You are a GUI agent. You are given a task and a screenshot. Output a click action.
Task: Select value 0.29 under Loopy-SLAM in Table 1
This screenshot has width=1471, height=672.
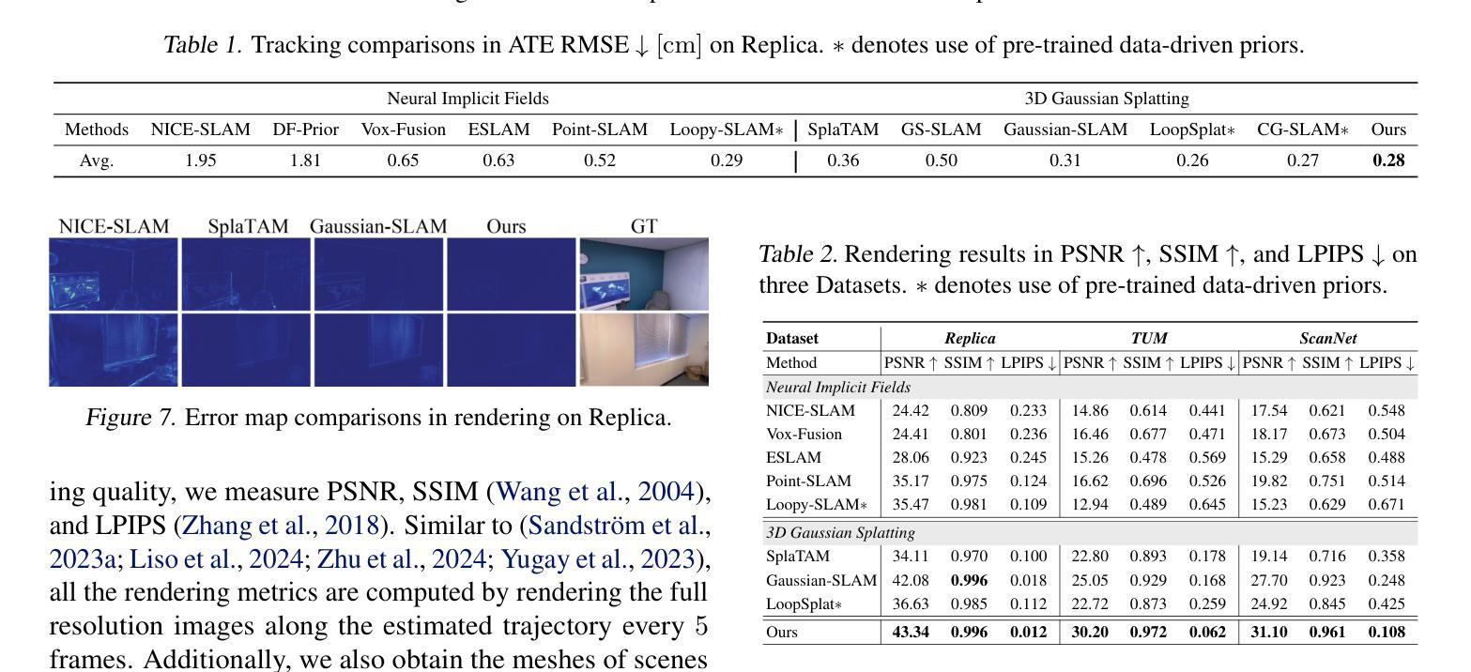pyautogui.click(x=727, y=160)
